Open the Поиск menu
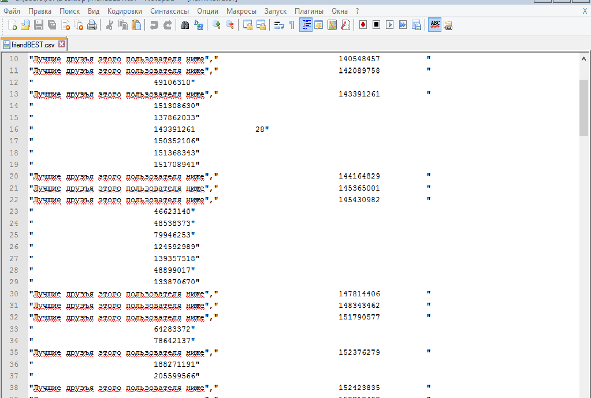The image size is (591, 398). click(69, 12)
